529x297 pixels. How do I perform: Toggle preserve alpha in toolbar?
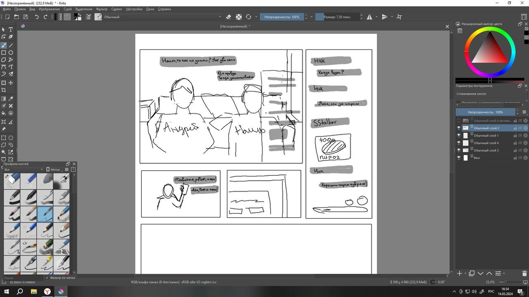(239, 17)
